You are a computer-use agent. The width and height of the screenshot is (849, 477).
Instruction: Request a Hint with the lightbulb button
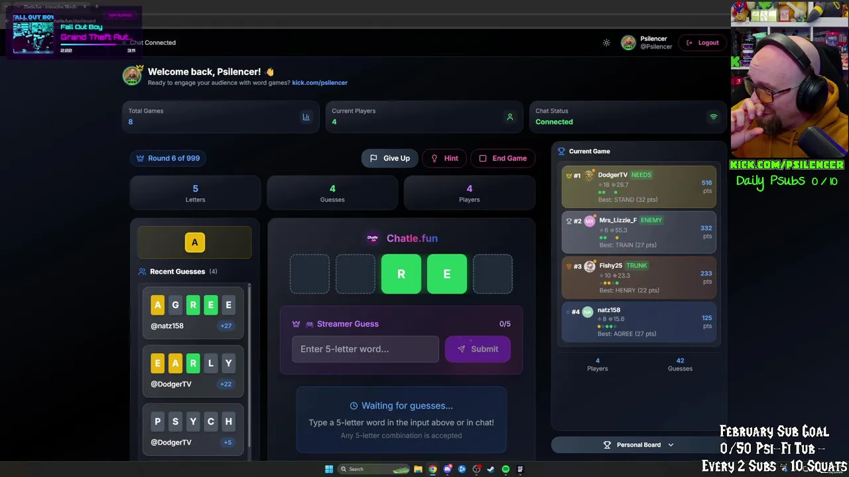444,158
